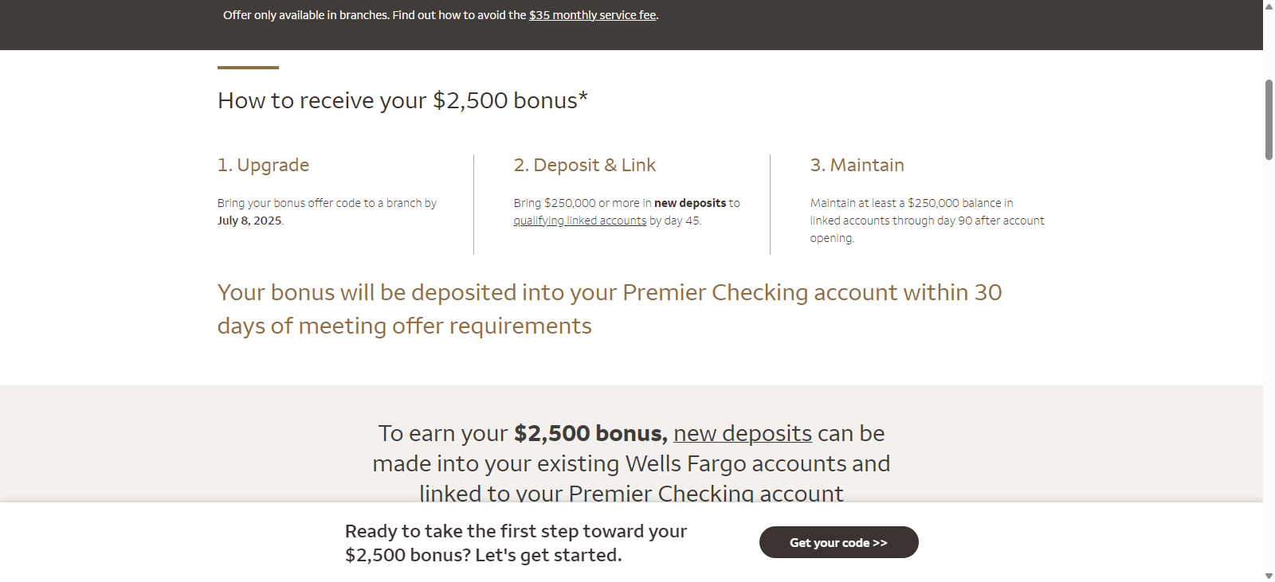Select the 1. Upgrade step heading

point(263,165)
